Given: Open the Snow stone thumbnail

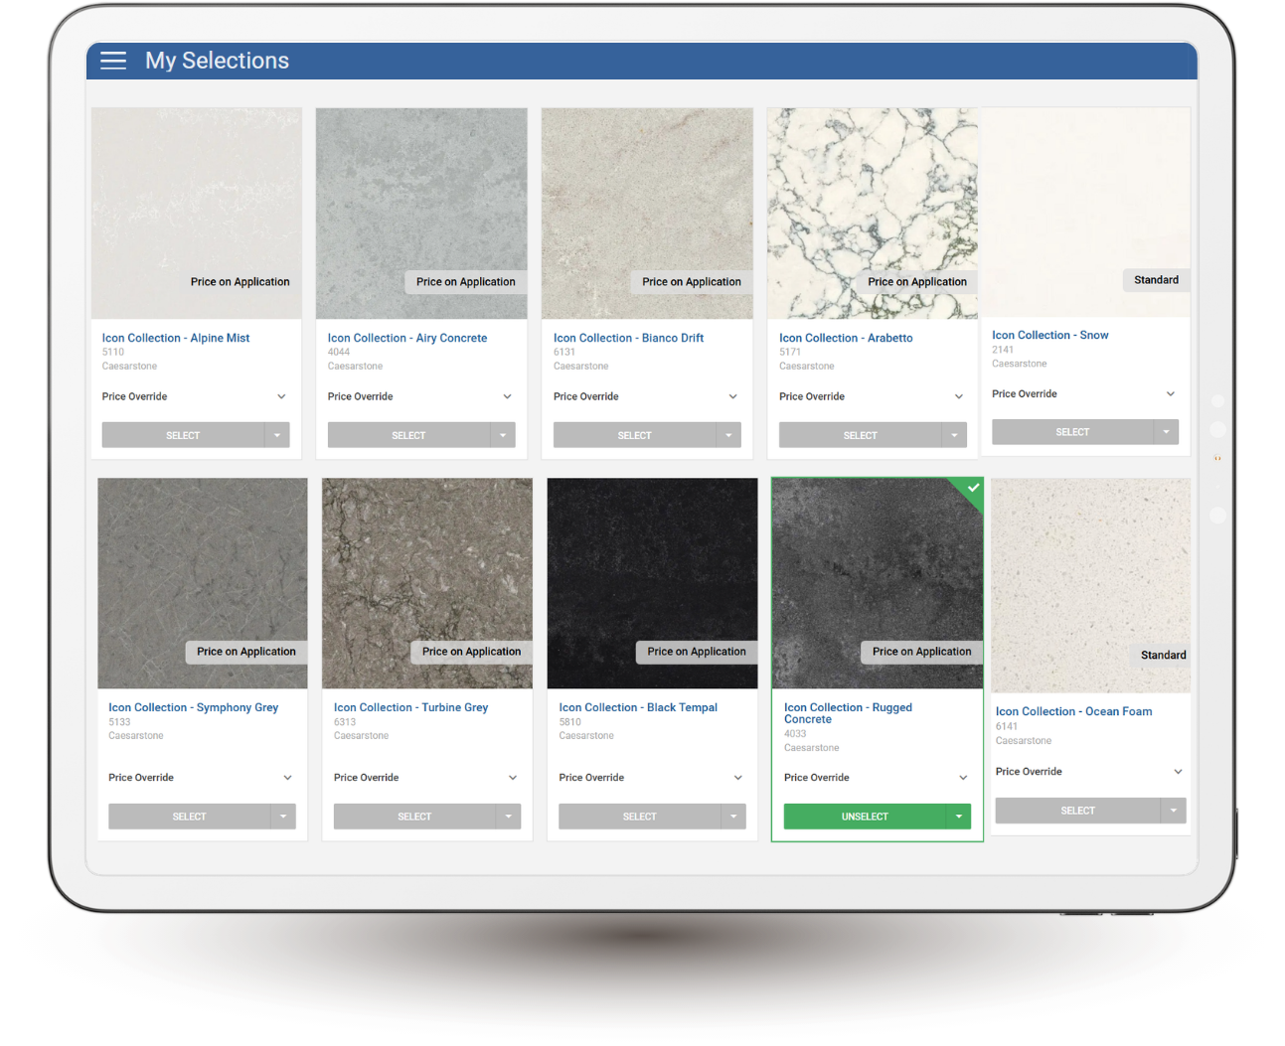Looking at the screenshot, I should point(1085,212).
